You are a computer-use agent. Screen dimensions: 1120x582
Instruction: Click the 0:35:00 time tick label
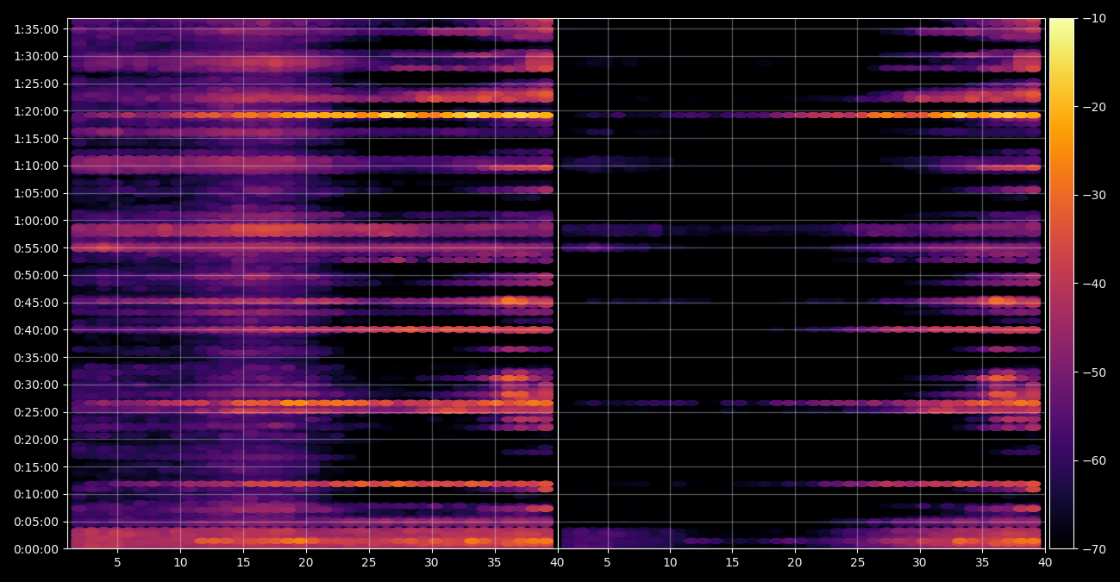click(36, 358)
